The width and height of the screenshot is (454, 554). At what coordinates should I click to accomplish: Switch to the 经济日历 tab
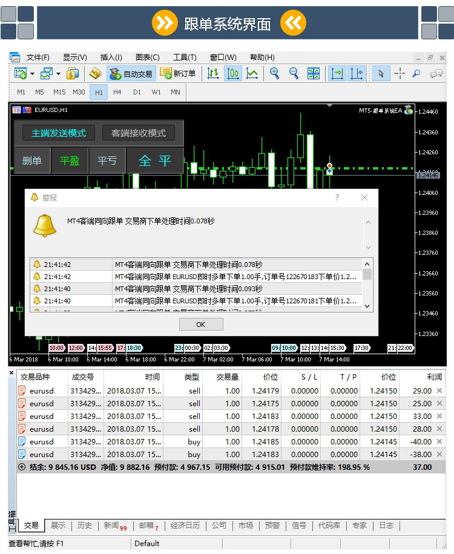point(185,526)
